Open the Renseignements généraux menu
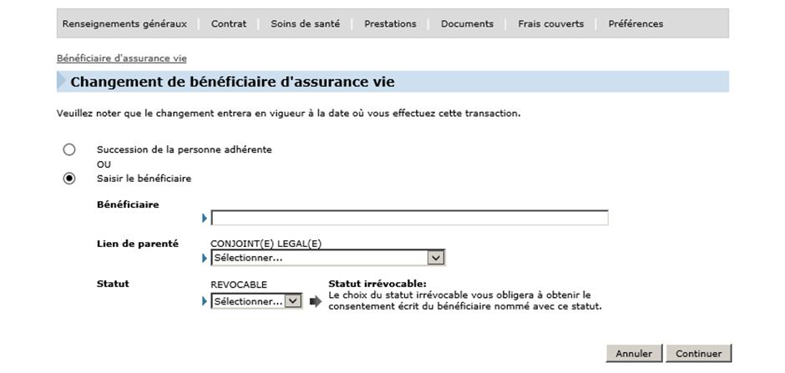This screenshot has width=785, height=373. click(124, 23)
